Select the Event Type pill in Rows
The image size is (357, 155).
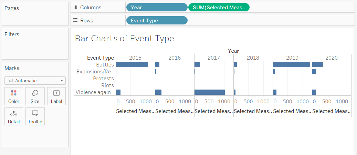pos(157,20)
